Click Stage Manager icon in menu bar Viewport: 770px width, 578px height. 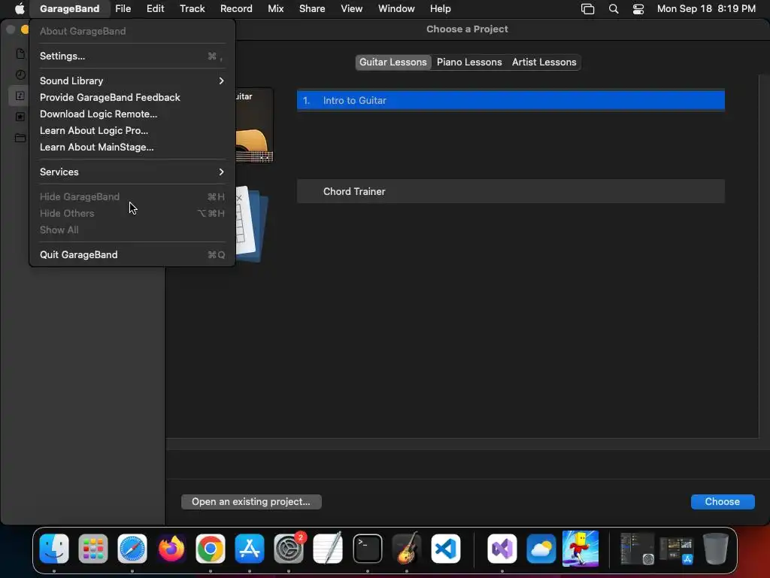pos(588,9)
